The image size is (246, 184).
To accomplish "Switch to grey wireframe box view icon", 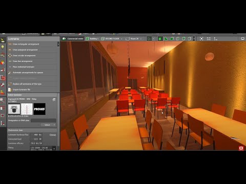I will pos(178,39).
